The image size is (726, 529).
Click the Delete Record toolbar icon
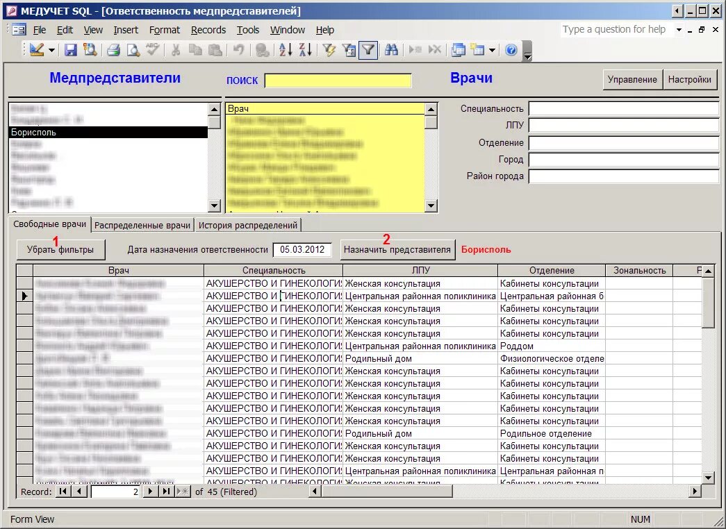(435, 49)
